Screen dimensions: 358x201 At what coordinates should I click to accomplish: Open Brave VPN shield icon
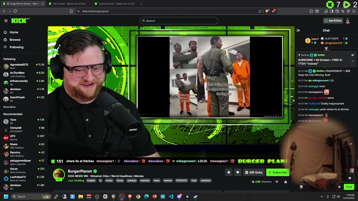pyautogui.click(x=348, y=11)
